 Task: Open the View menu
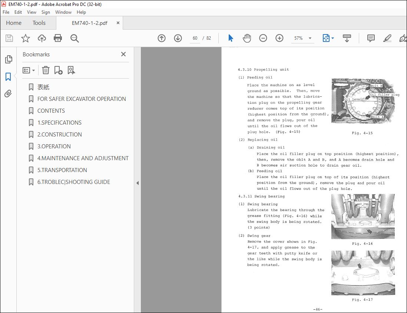click(32, 12)
